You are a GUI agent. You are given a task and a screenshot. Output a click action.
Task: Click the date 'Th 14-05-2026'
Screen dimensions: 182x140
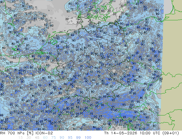click(121, 133)
